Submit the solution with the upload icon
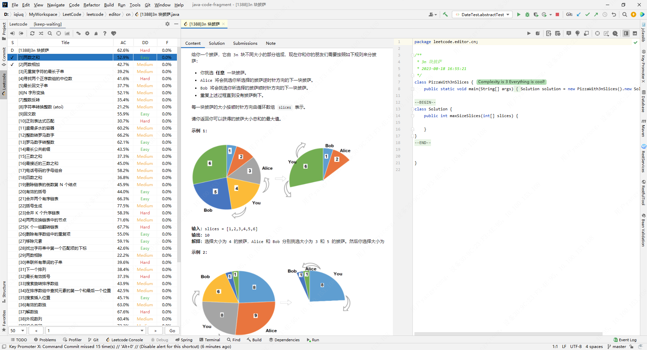 (549, 33)
